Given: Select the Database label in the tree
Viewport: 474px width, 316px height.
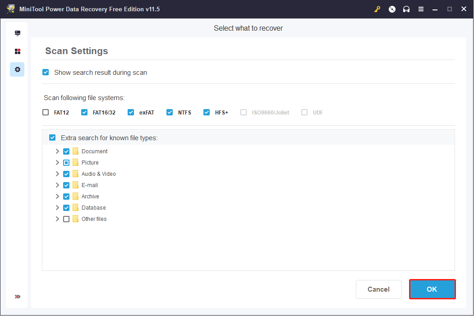Looking at the screenshot, I should (94, 207).
